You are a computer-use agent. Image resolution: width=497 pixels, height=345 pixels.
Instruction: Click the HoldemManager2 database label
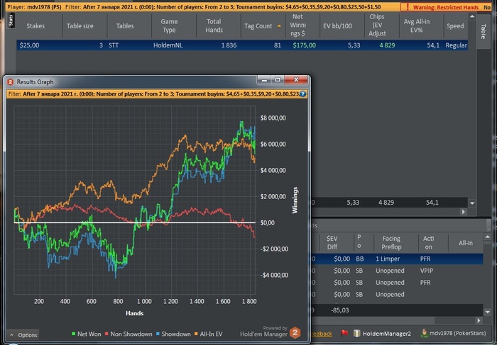386,333
